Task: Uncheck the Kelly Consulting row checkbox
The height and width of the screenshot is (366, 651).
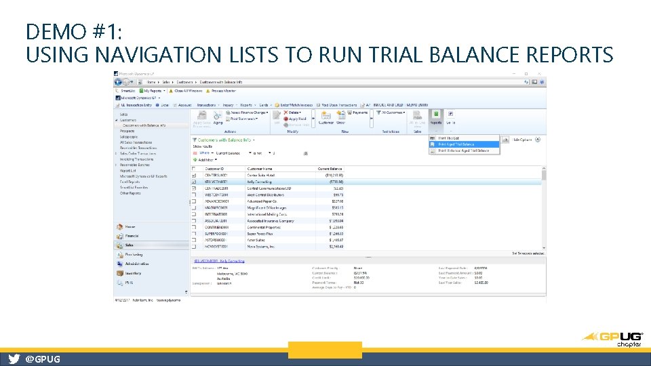Action: click(x=193, y=182)
